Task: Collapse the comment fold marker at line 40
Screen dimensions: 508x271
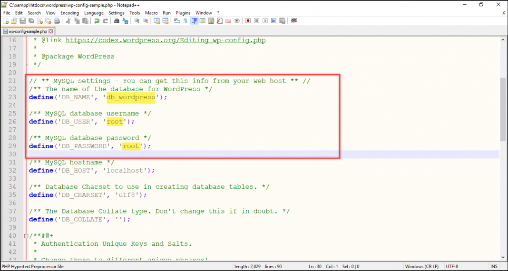Action: tap(26, 236)
